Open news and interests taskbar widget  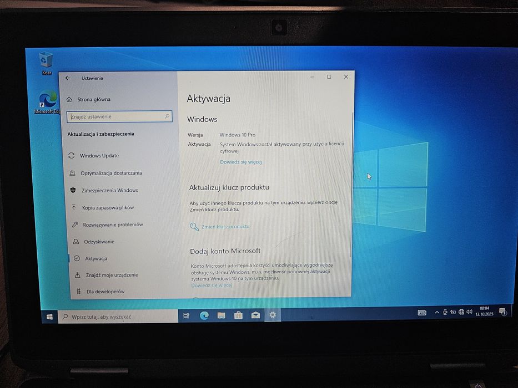click(x=422, y=313)
